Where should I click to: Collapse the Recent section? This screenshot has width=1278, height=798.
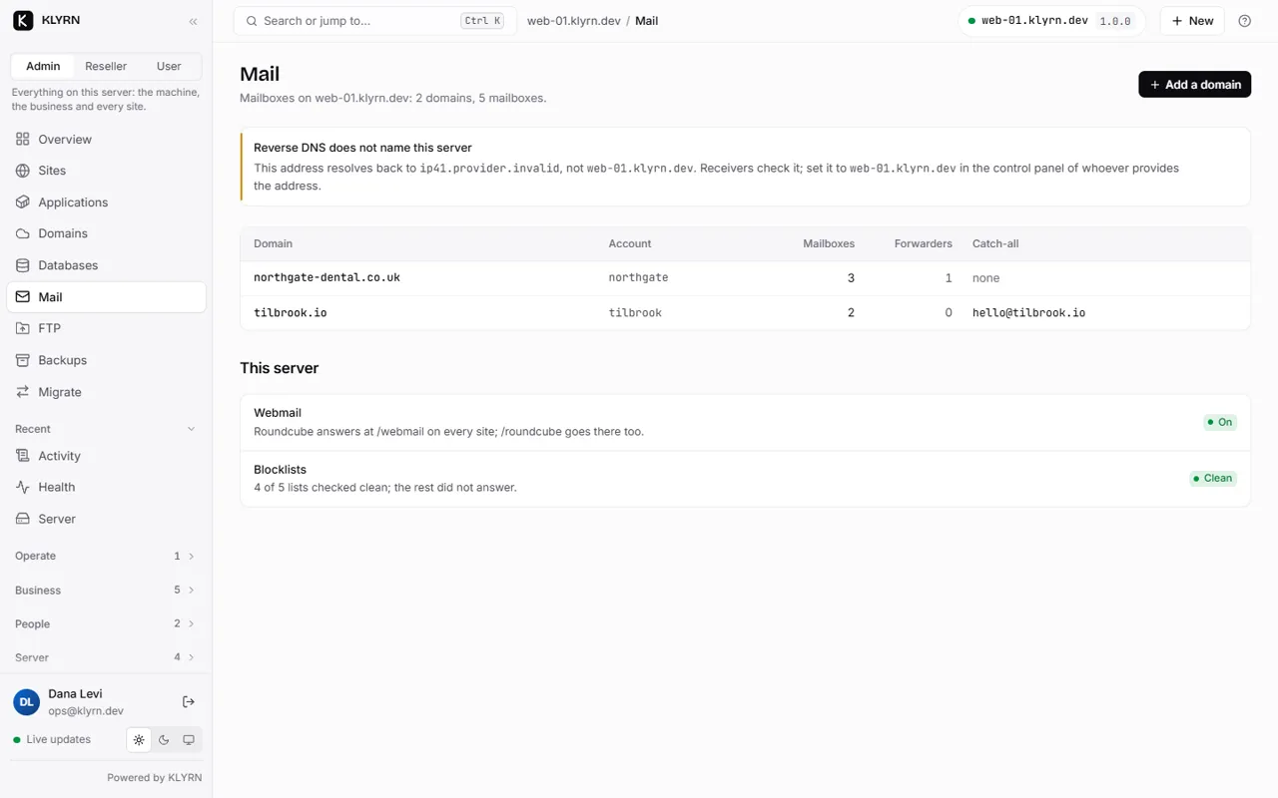pos(106,429)
